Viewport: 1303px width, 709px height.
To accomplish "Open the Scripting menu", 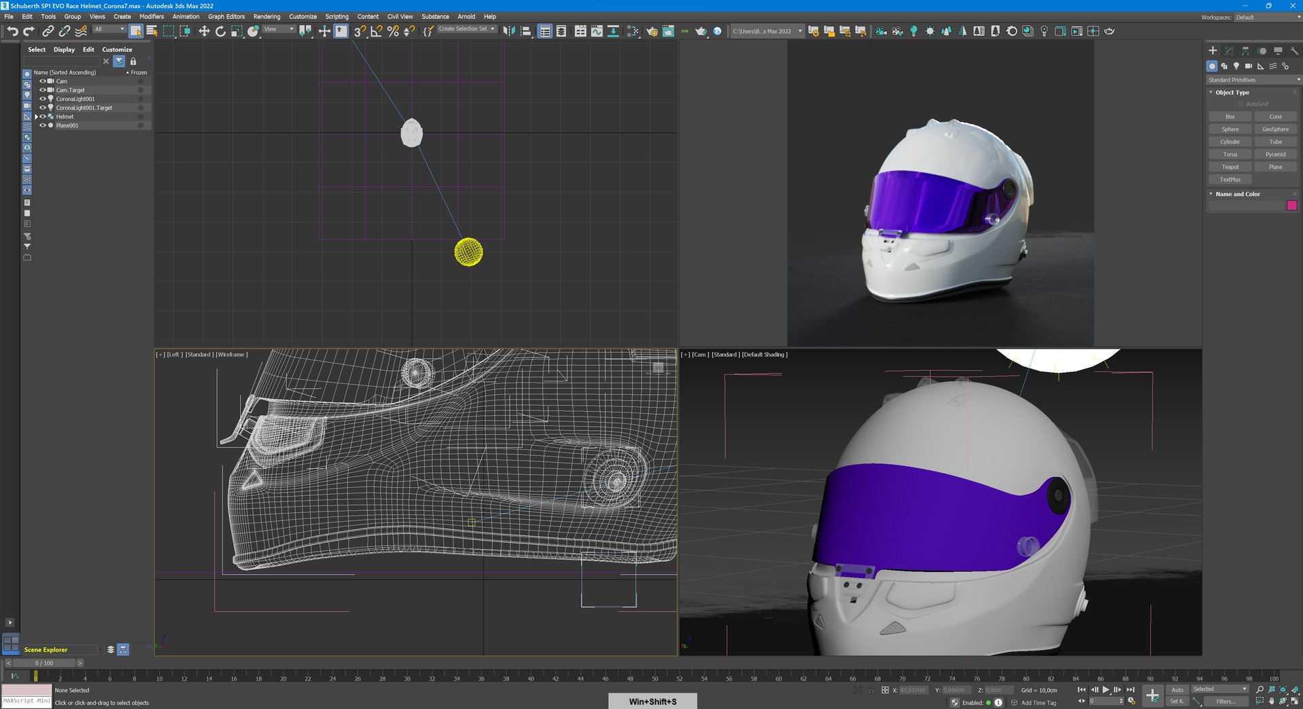I will pos(337,17).
